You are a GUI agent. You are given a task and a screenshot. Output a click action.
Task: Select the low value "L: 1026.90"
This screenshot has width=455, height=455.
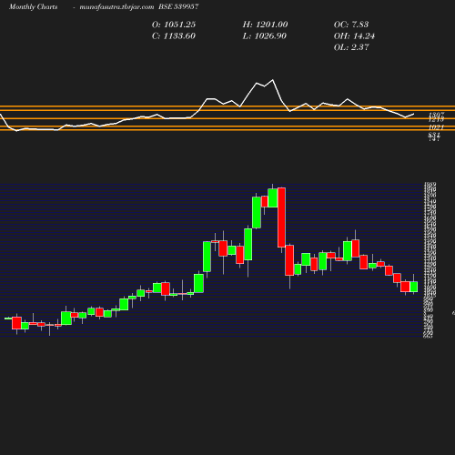[265, 36]
